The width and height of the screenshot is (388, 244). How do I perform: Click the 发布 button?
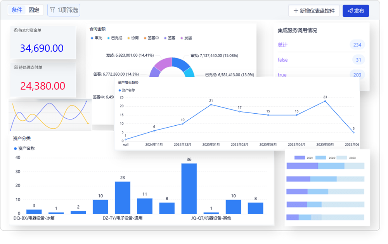pyautogui.click(x=356, y=11)
